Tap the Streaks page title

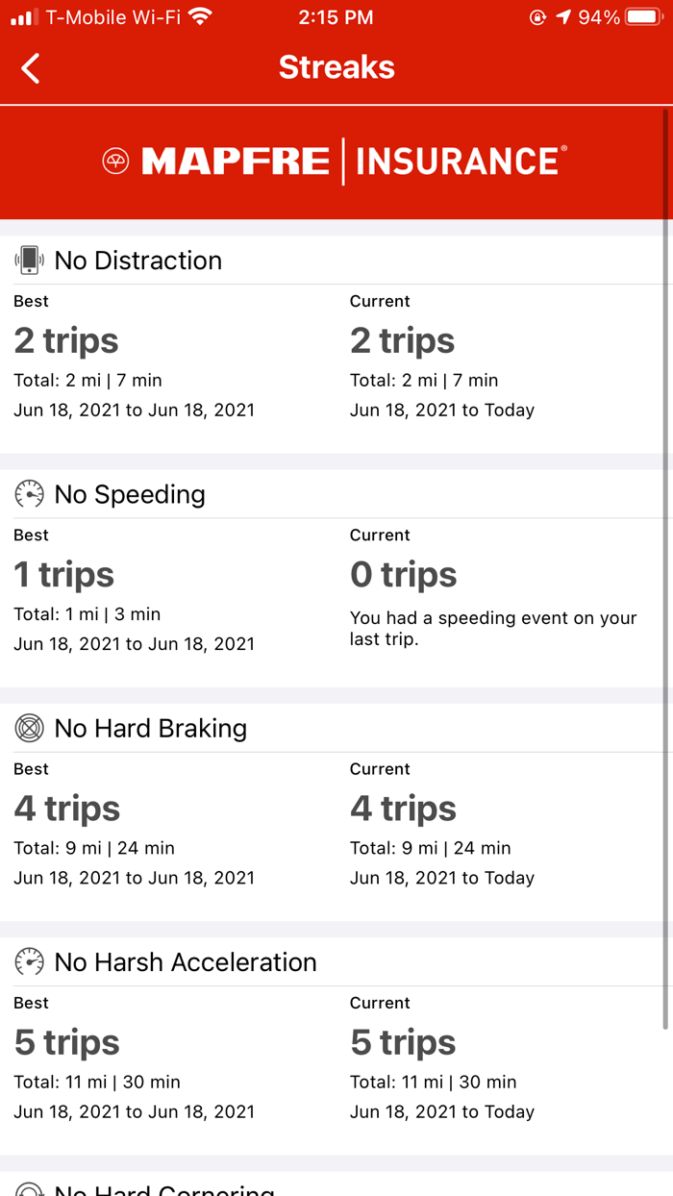(x=336, y=67)
